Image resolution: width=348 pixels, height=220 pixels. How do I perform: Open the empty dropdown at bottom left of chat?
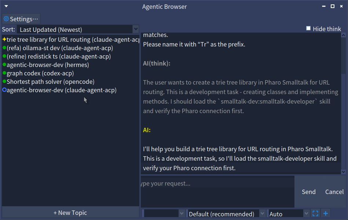(163, 213)
